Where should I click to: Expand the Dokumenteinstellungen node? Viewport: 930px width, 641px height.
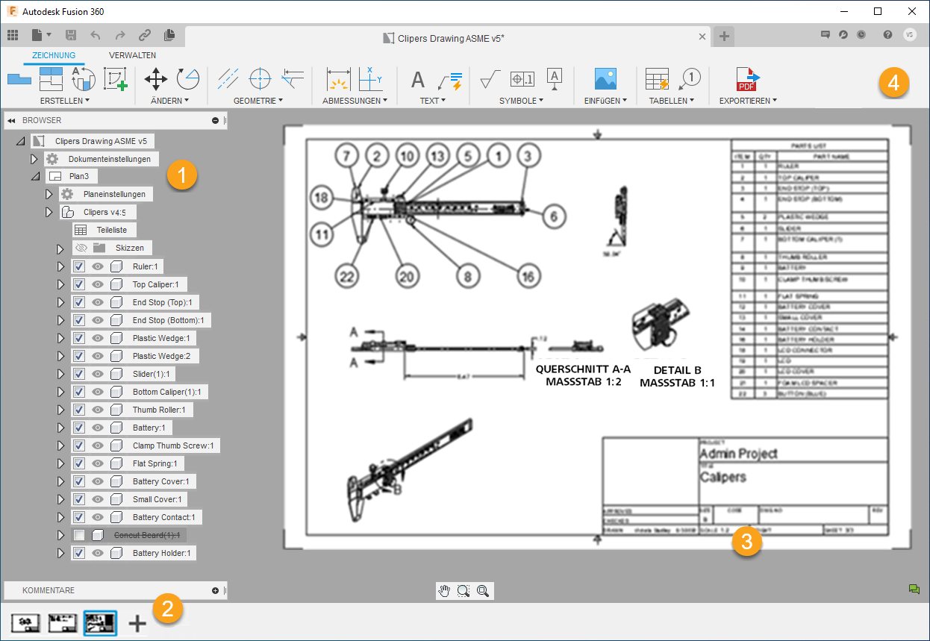point(34,159)
